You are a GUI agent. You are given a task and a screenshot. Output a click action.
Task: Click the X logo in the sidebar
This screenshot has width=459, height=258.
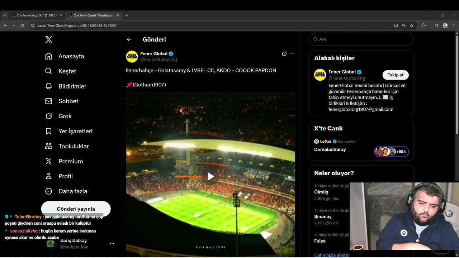[49, 40]
